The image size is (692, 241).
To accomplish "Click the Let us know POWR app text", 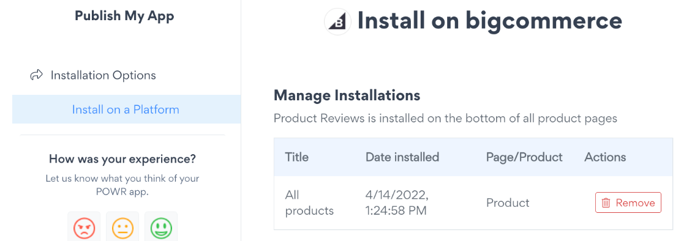I will click(x=122, y=185).
